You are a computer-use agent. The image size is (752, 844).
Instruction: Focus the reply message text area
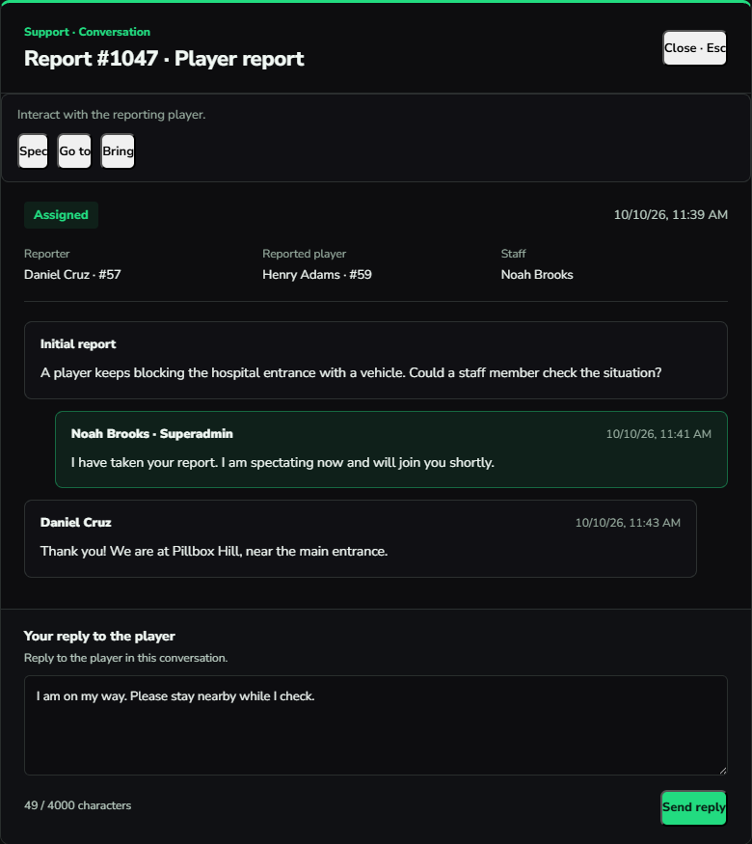(x=375, y=725)
